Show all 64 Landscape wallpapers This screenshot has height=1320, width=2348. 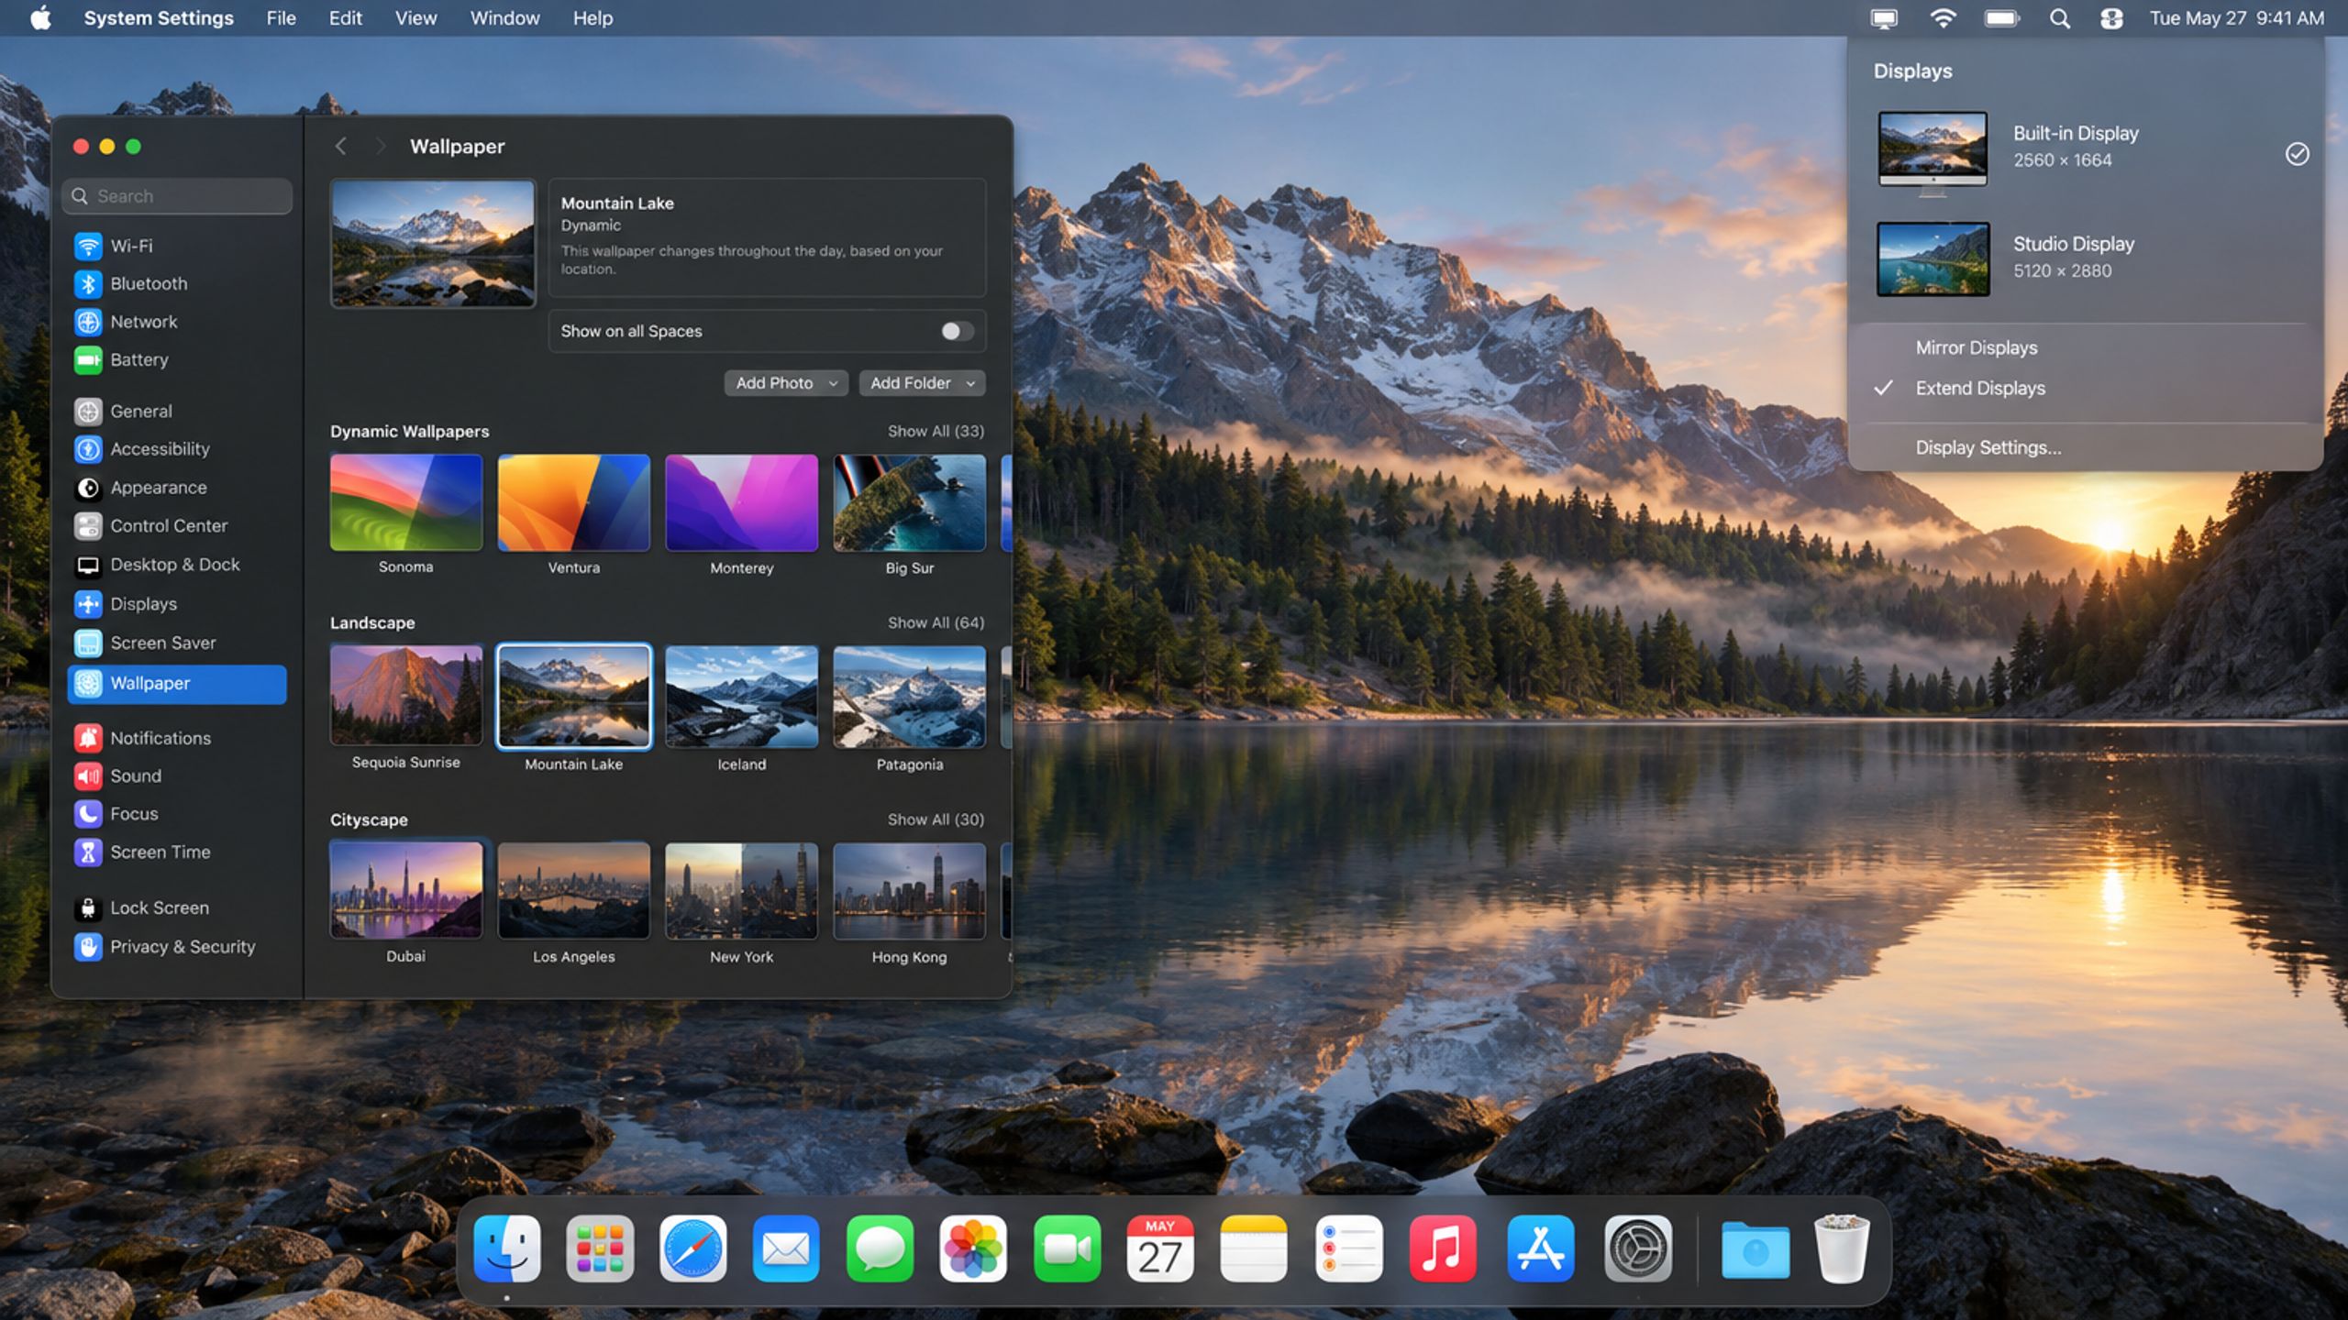[936, 622]
